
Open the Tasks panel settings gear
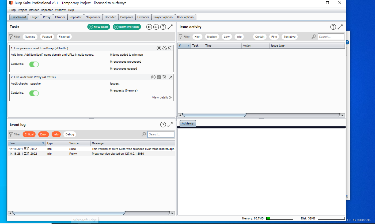(x=156, y=27)
